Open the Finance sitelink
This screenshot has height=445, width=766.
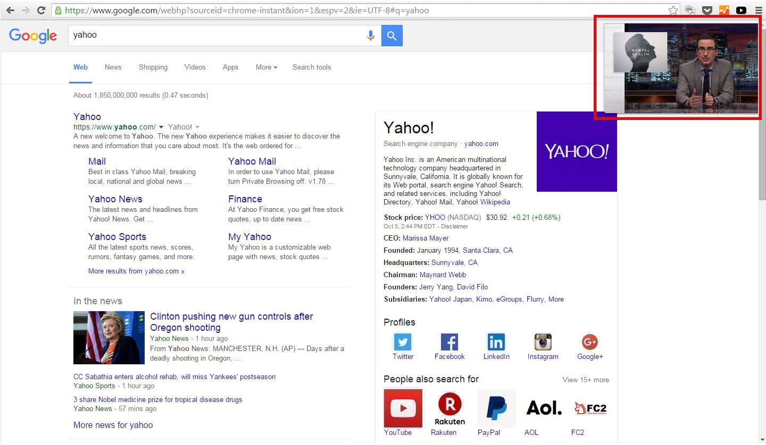pyautogui.click(x=245, y=199)
